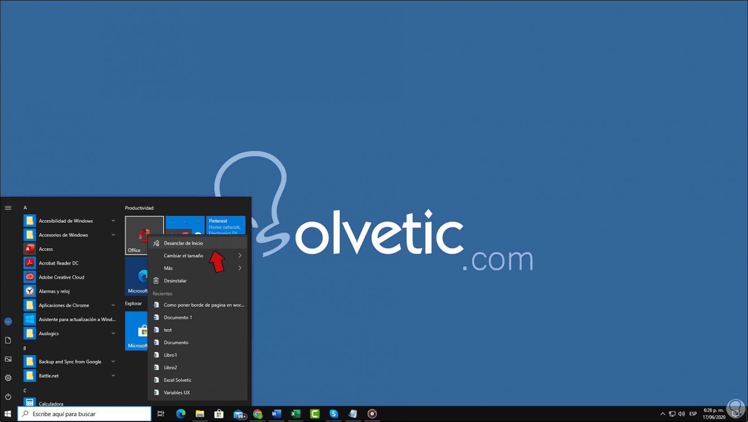Viewport: 748px width, 422px height.
Task: Click the Productividad group title
Action: (139, 208)
